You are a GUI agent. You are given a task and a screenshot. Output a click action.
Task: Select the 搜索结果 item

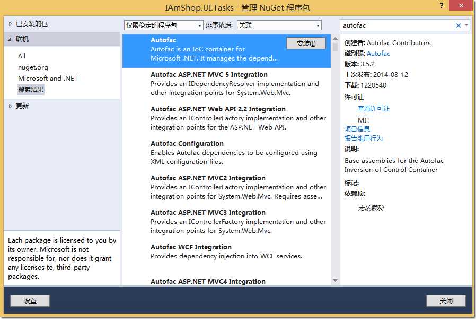point(31,89)
